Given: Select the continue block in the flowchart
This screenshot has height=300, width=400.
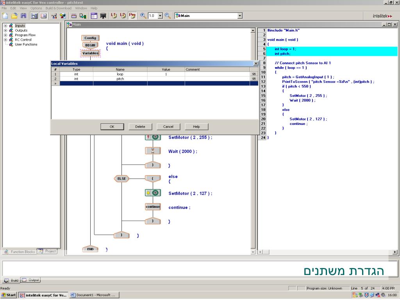Looking at the screenshot, I should (x=153, y=207).
